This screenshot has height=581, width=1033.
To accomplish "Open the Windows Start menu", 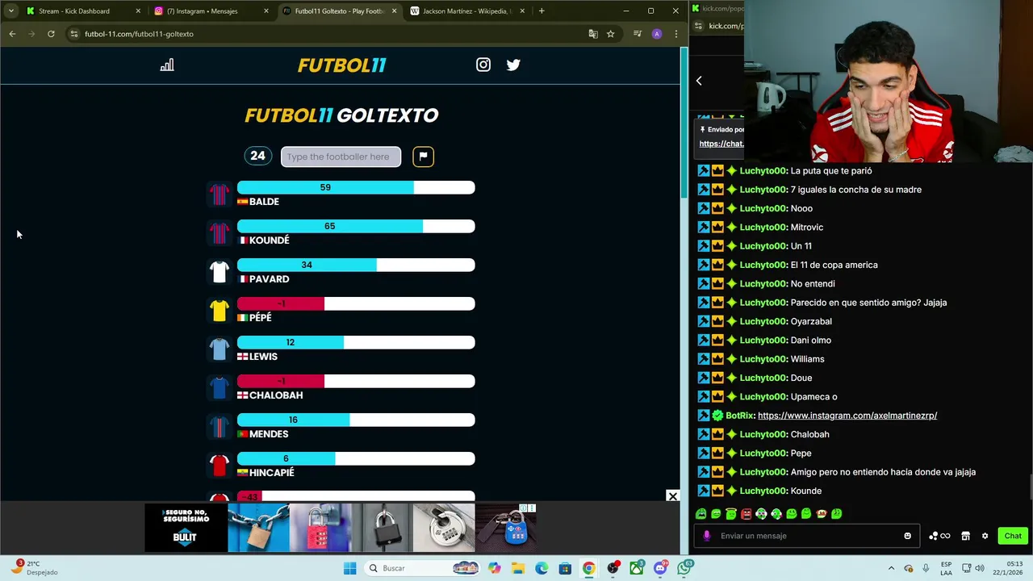I will pyautogui.click(x=349, y=568).
